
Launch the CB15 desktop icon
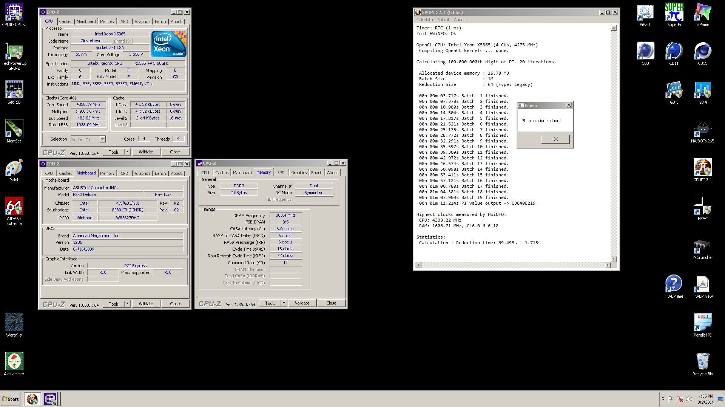(x=703, y=54)
